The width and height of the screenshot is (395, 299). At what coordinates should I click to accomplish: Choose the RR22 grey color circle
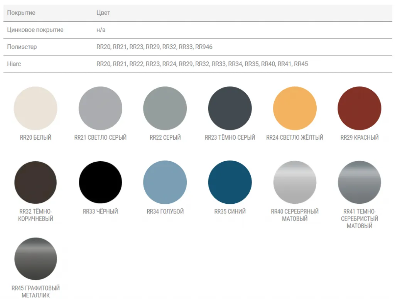[165, 108]
